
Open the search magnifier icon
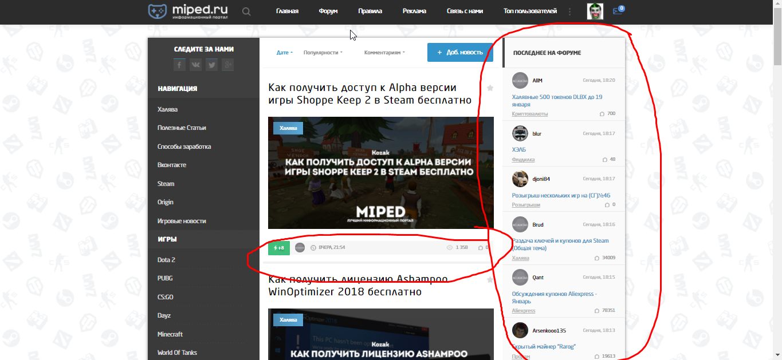[x=246, y=11]
